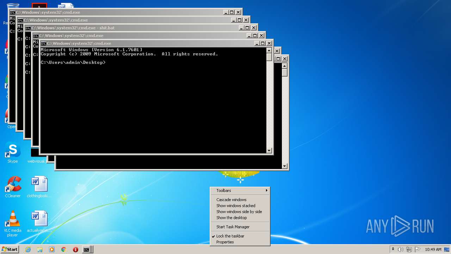Maximize the frontmost cmd.exe window
The height and width of the screenshot is (254, 451).
point(263,43)
